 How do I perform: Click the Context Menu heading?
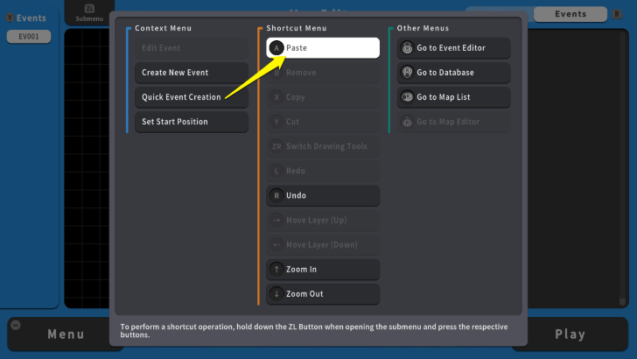tap(164, 28)
